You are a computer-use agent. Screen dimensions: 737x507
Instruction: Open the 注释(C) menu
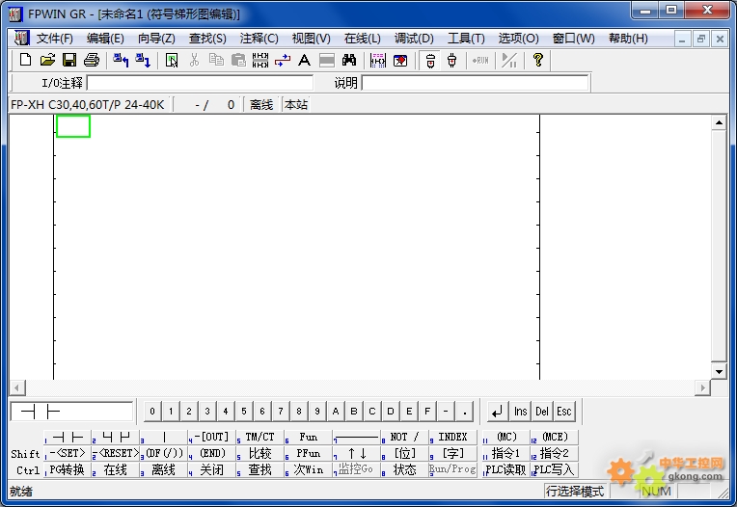(259, 38)
